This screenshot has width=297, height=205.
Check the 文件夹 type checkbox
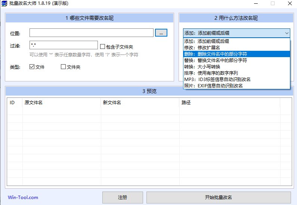click(x=63, y=66)
